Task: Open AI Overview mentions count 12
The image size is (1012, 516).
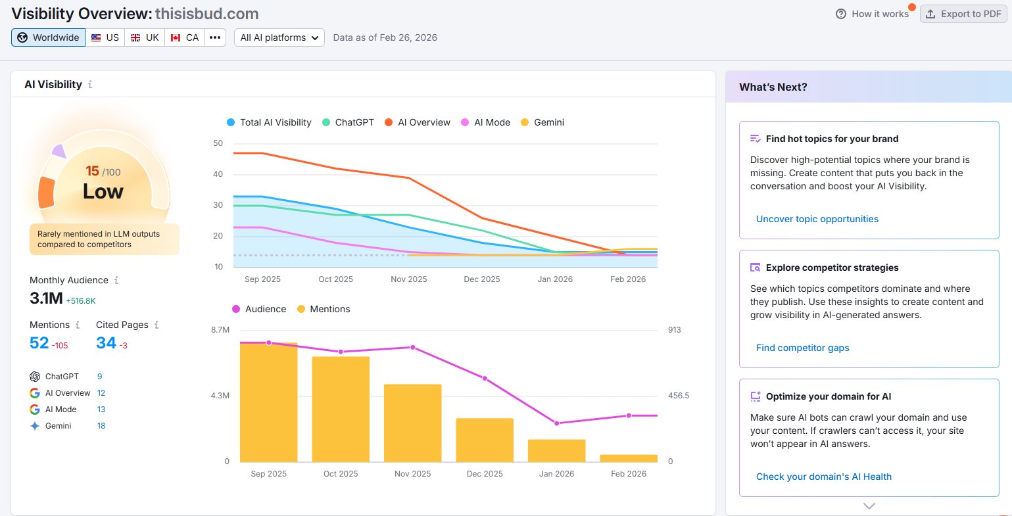Action: pyautogui.click(x=101, y=393)
